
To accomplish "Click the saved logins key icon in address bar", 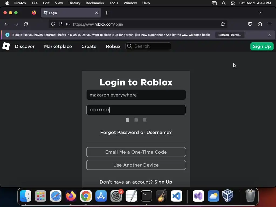I will coord(68,24).
